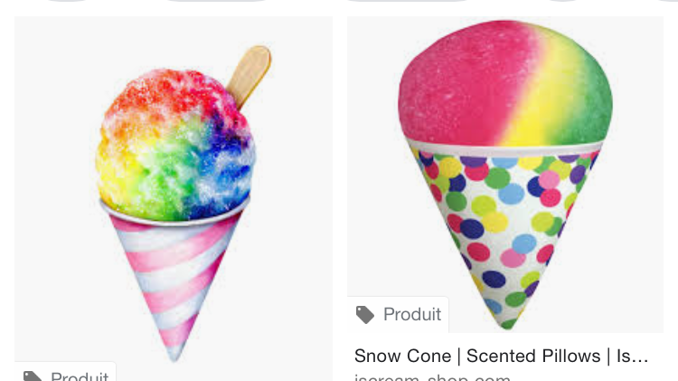Click the pink and white striped paper cone
The width and height of the screenshot is (678, 381).
175,281
